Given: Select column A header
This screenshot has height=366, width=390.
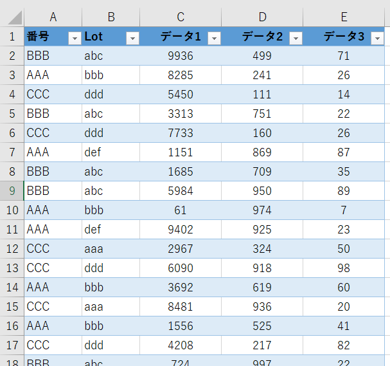Looking at the screenshot, I should (53, 17).
